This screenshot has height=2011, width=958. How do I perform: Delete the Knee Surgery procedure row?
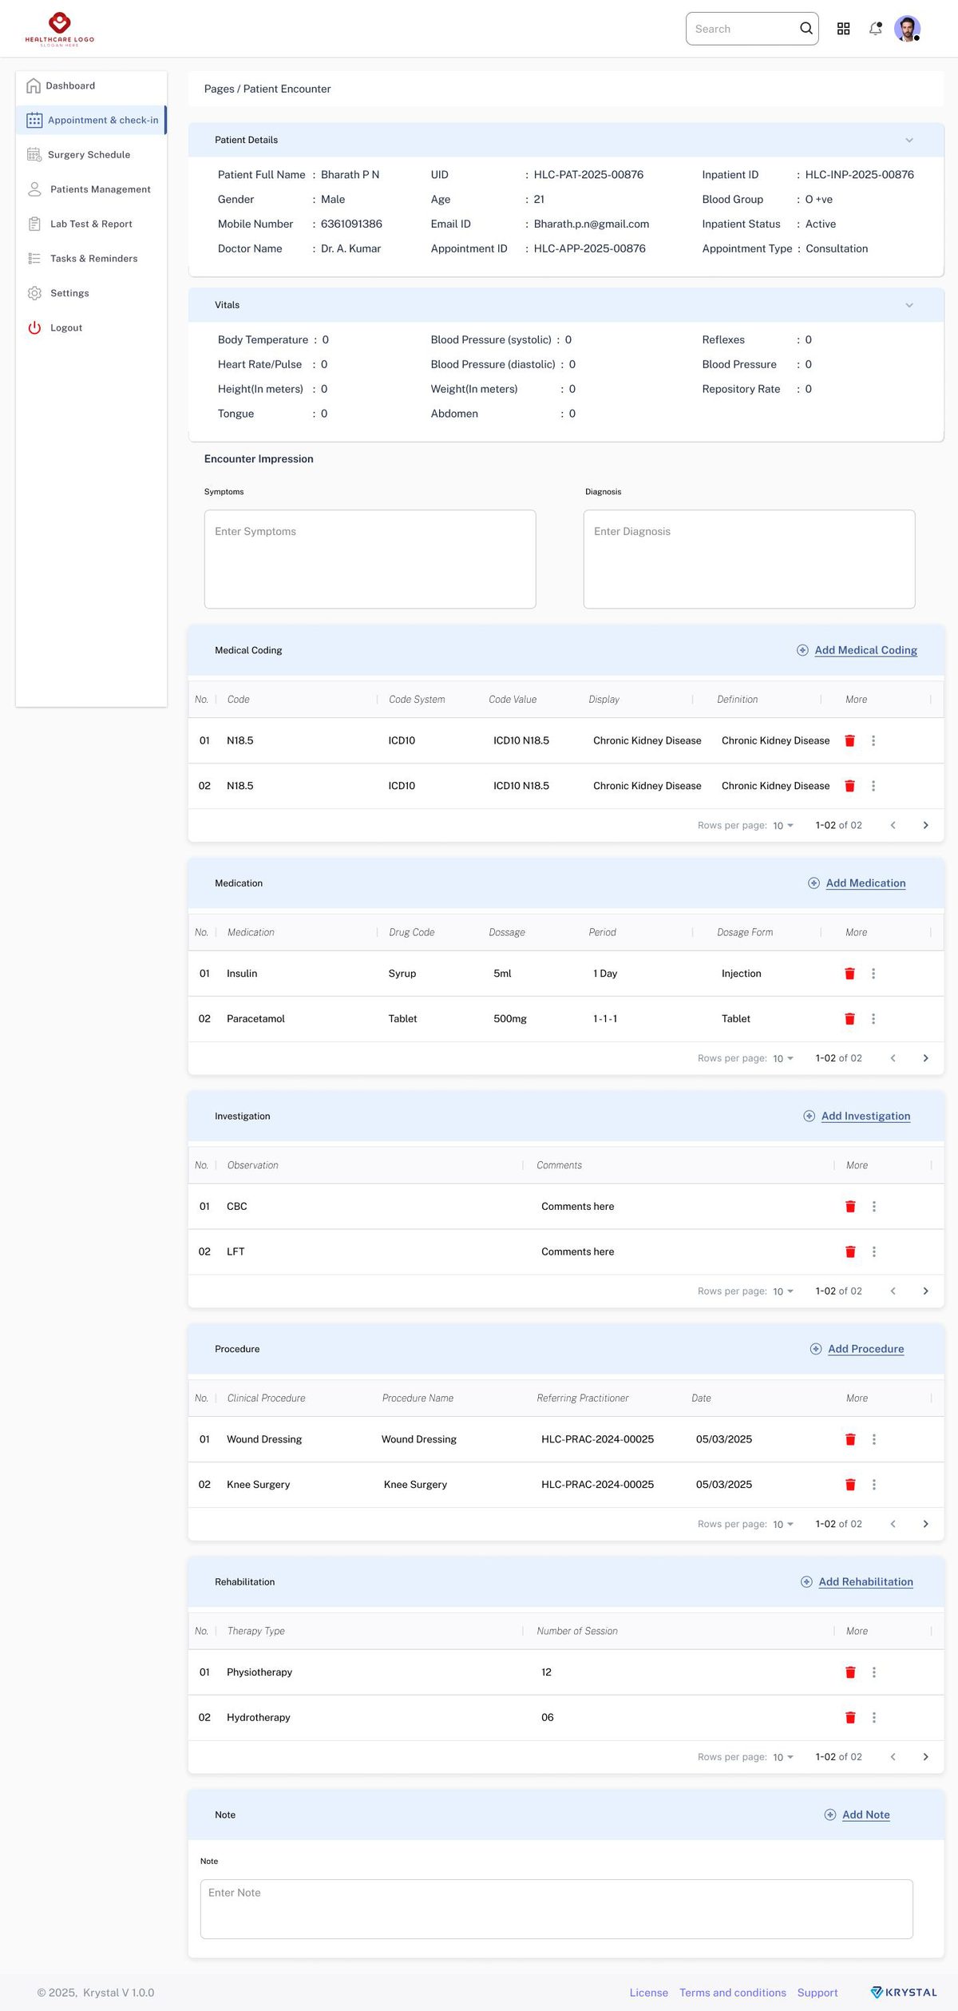850,1485
